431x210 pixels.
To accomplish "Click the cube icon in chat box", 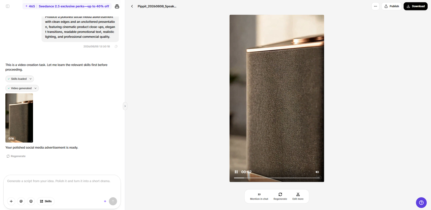I will click(31, 201).
